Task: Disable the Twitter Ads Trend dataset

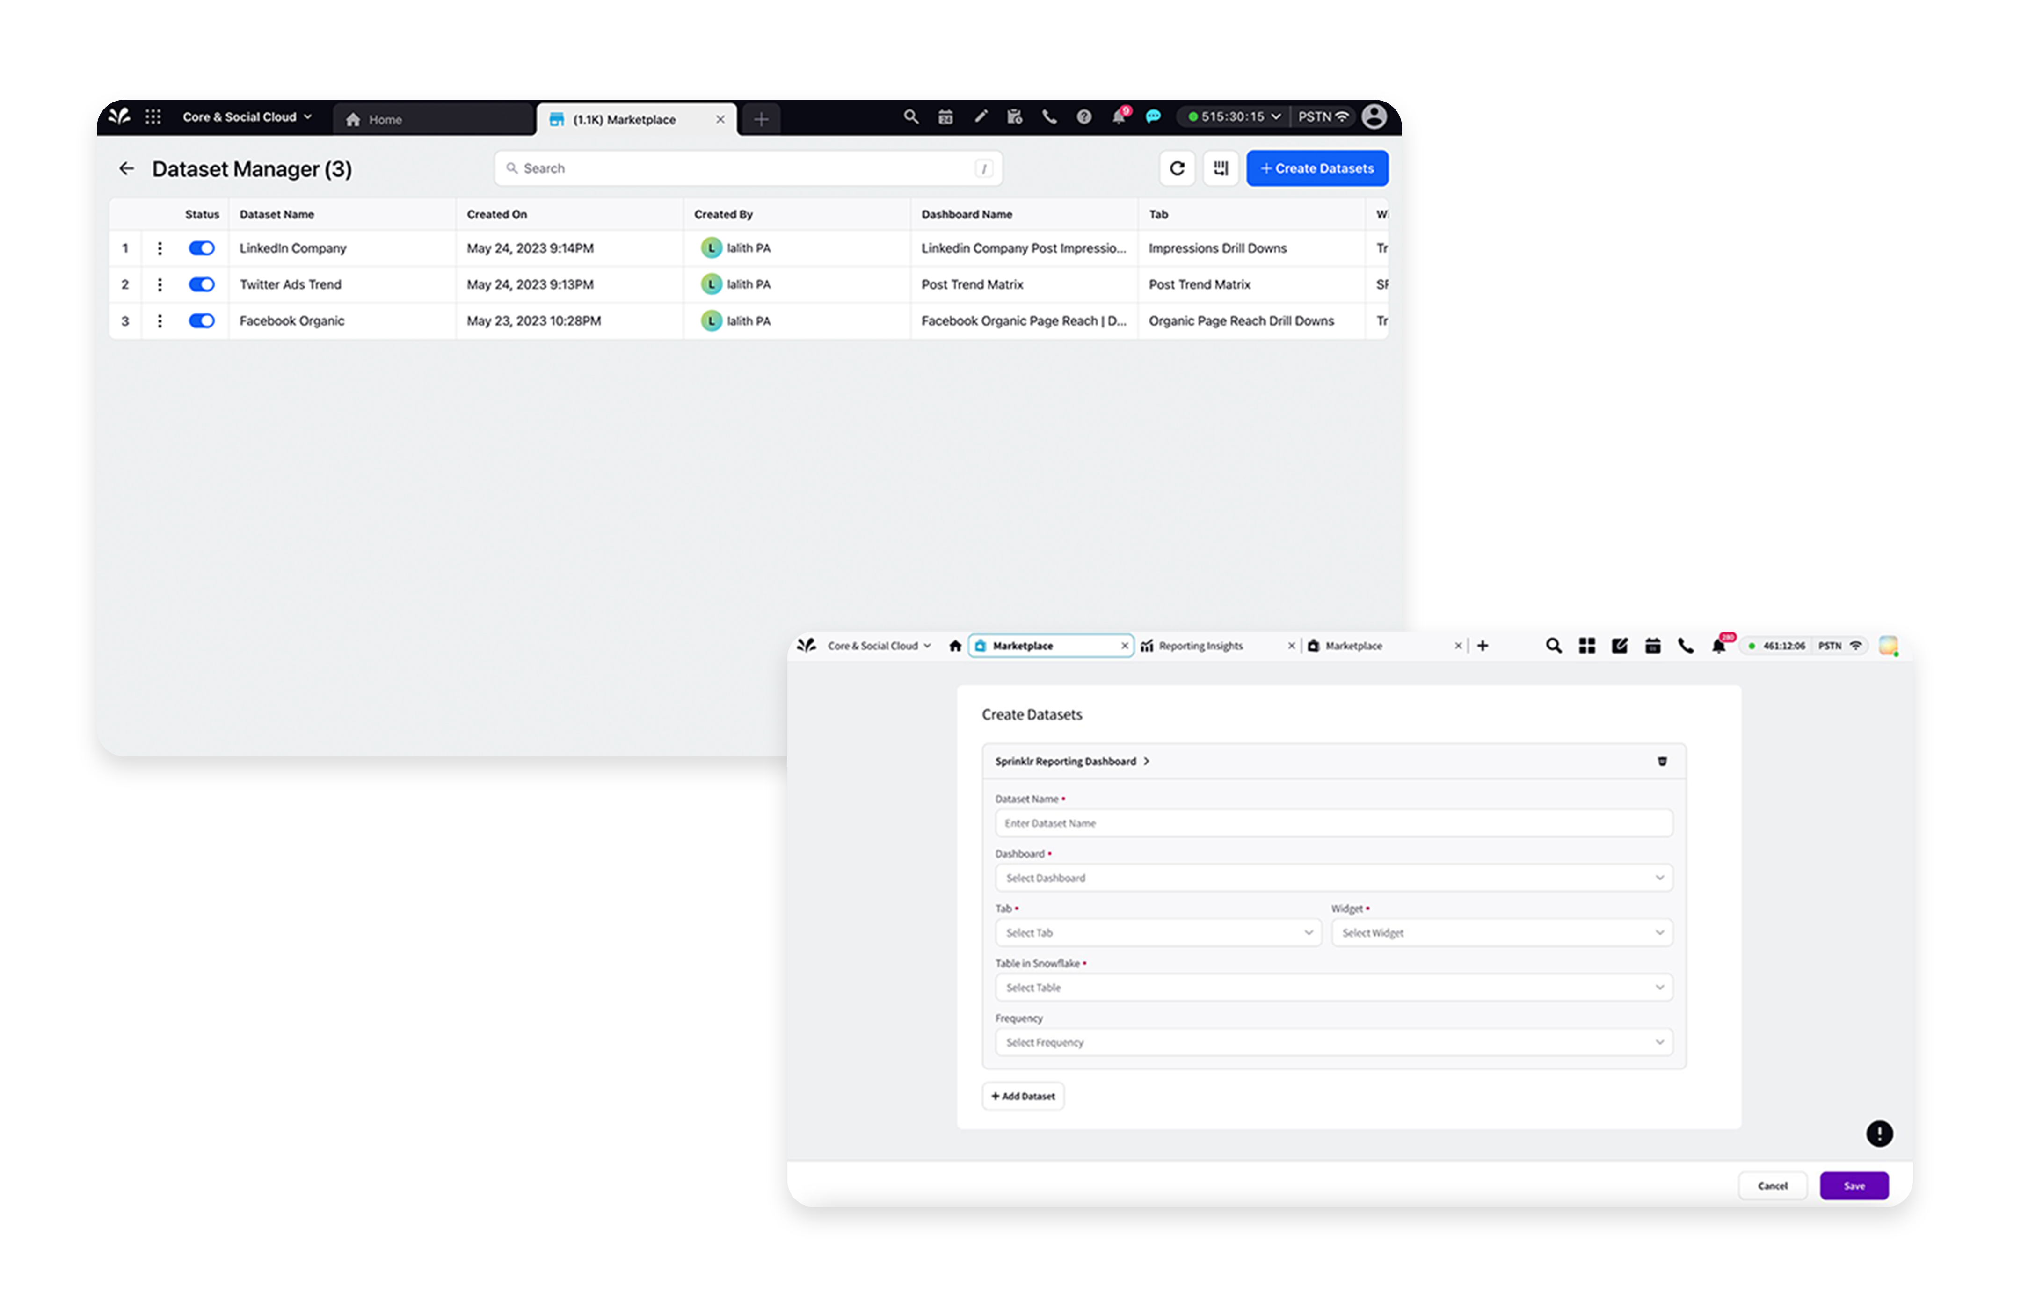Action: pyautogui.click(x=201, y=285)
